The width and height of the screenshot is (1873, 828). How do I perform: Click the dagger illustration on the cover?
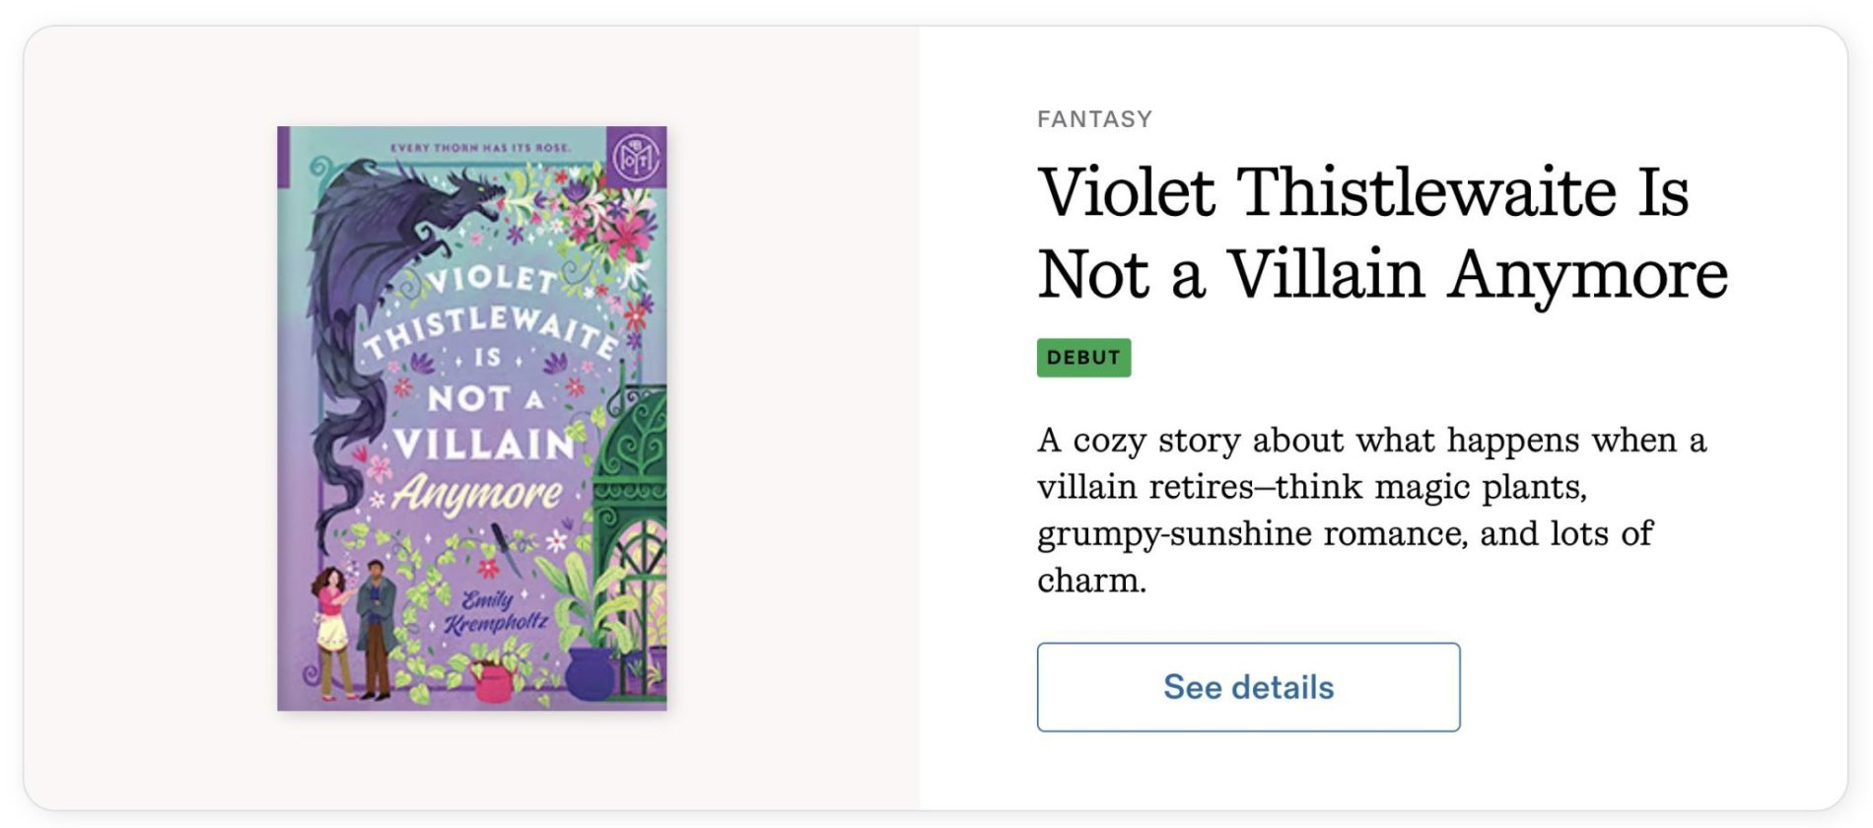pos(507,550)
